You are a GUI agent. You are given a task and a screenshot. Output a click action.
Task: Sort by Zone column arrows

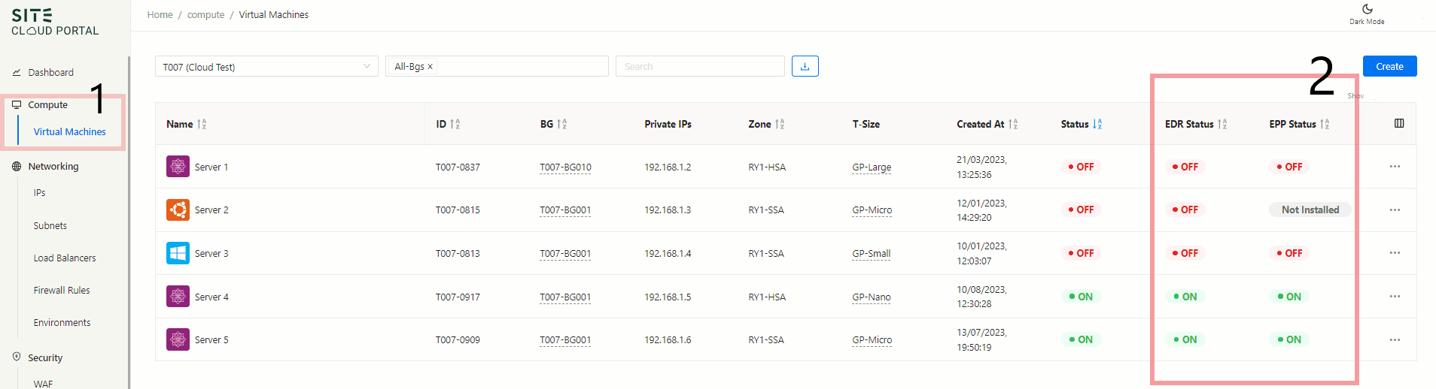click(779, 124)
